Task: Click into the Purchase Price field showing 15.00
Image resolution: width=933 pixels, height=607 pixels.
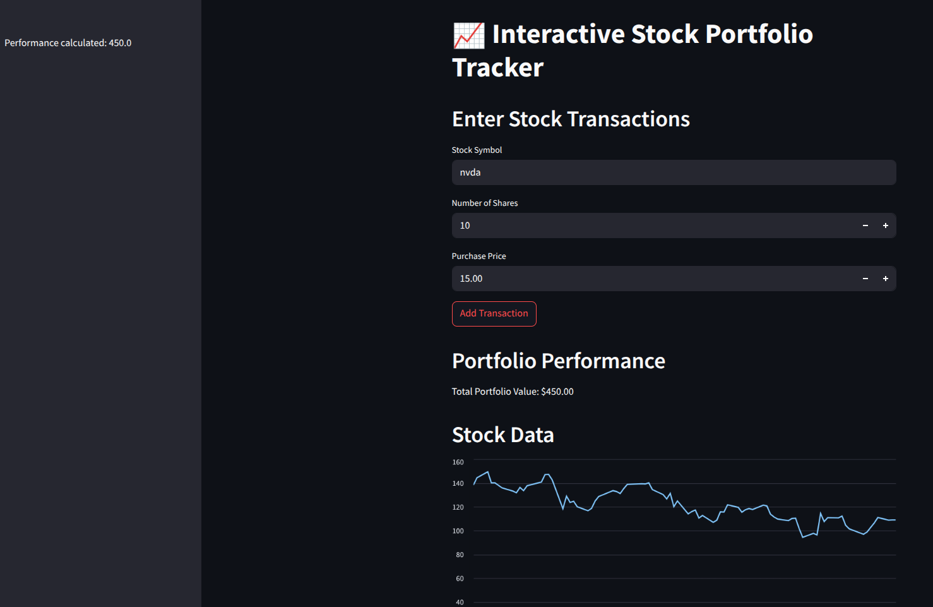Action: (653, 279)
